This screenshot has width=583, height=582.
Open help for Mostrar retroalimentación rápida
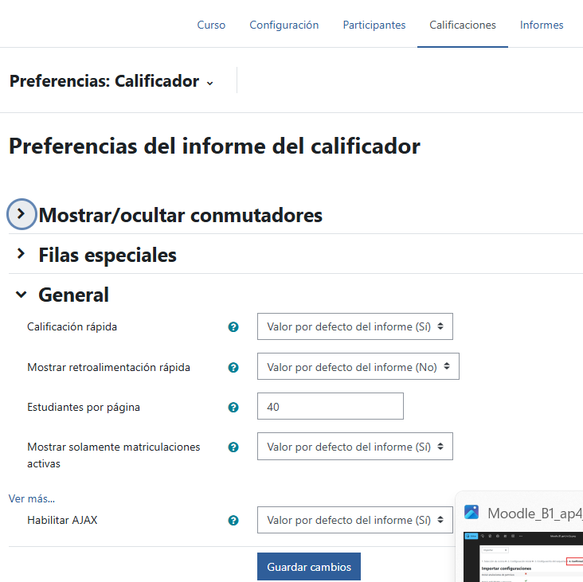[x=233, y=368]
